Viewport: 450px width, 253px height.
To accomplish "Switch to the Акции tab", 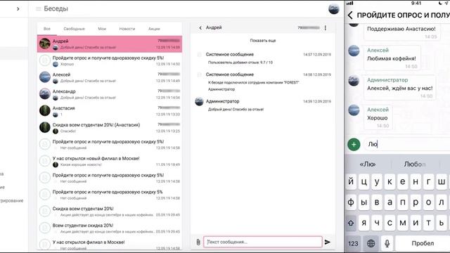I will (x=154, y=29).
